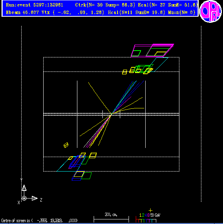Click the isolated yellow cluster box at lower left

[66, 145]
